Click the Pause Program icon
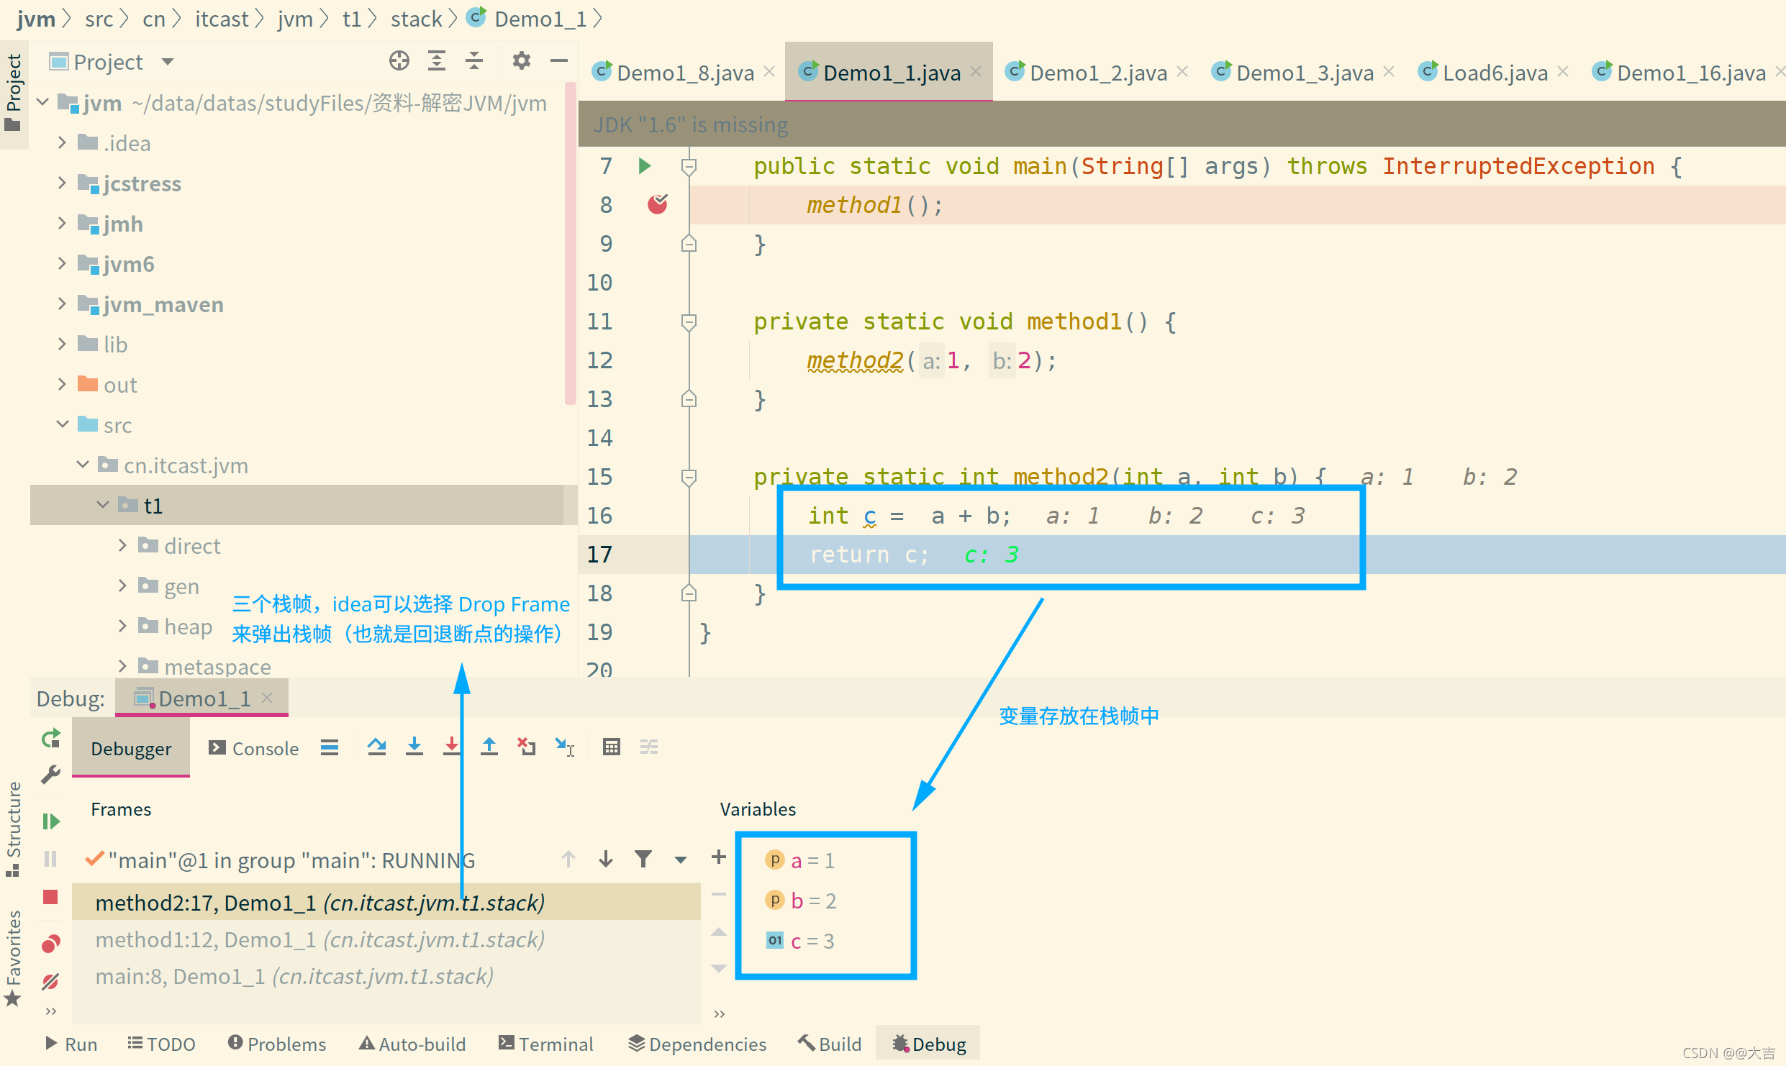The image size is (1786, 1066). pyautogui.click(x=50, y=859)
